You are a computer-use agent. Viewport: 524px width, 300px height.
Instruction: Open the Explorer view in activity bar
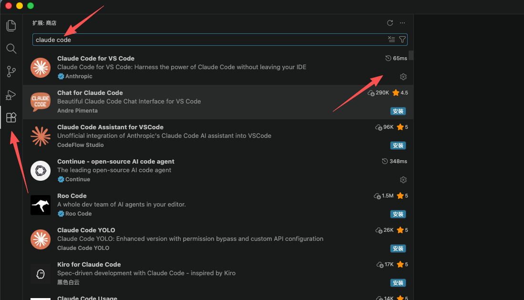pyautogui.click(x=11, y=26)
